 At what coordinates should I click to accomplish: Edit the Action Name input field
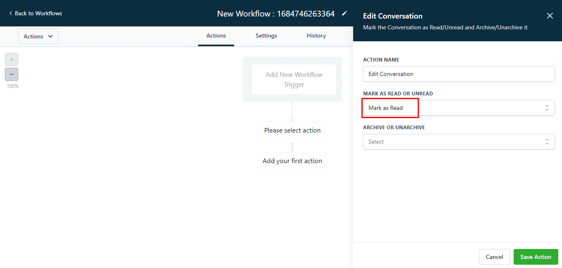click(459, 74)
